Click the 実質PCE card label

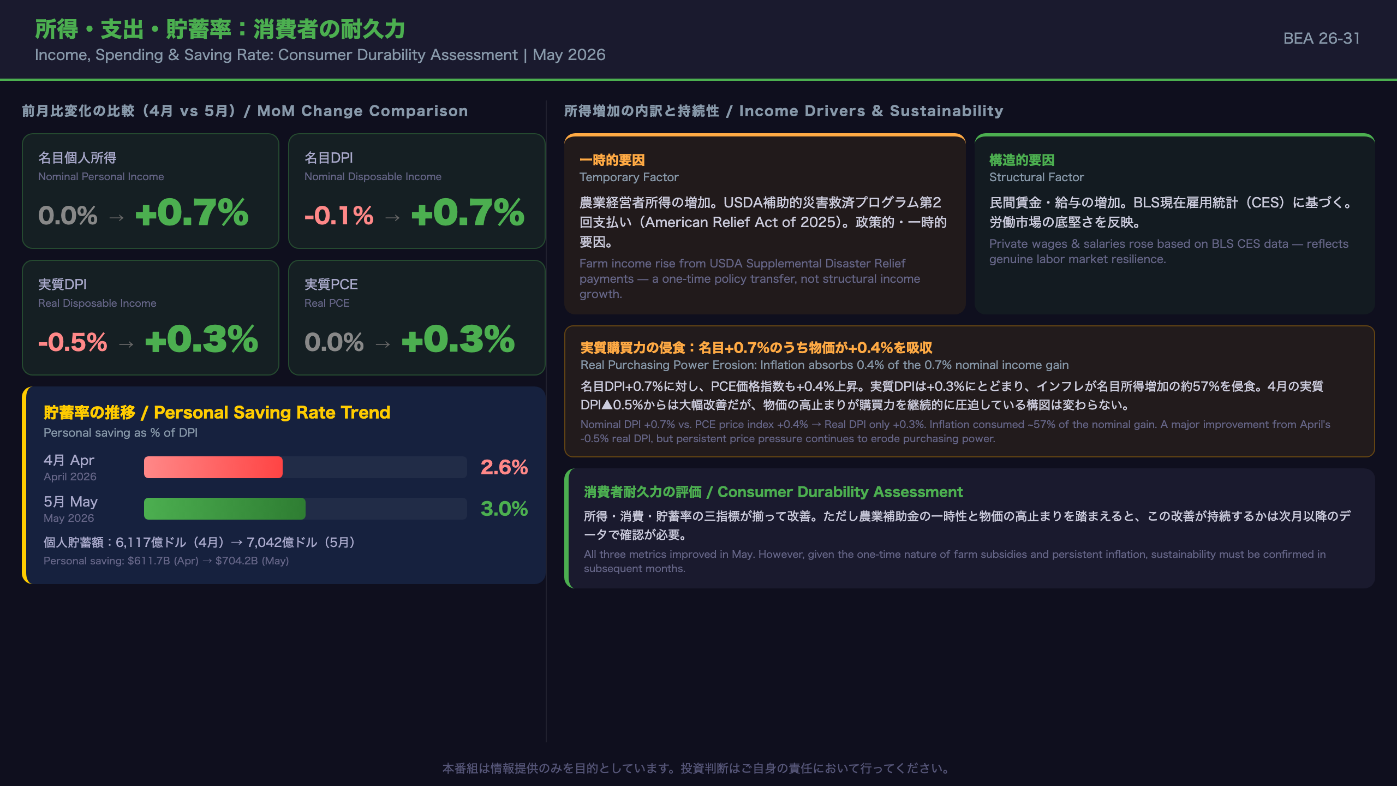click(x=331, y=284)
